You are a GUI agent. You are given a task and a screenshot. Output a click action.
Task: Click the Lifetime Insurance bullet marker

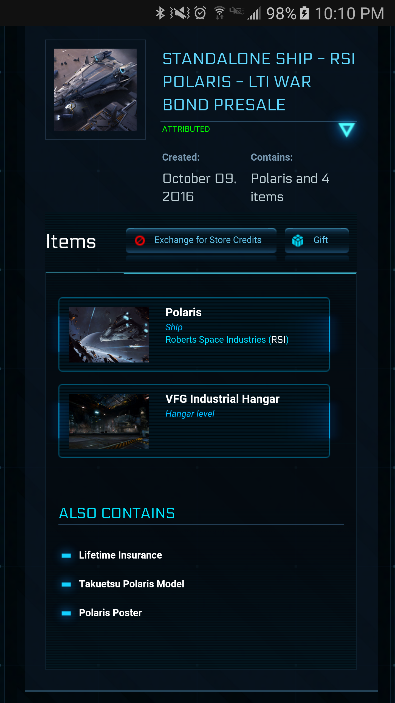point(66,556)
